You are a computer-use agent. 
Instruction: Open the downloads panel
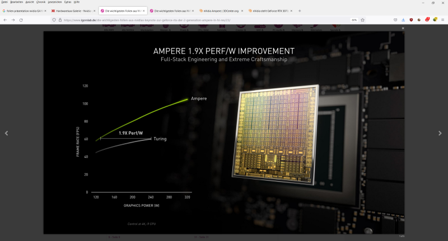pos(403,20)
